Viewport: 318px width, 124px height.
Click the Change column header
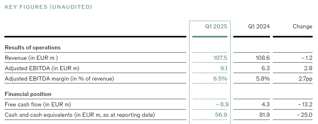303,26
